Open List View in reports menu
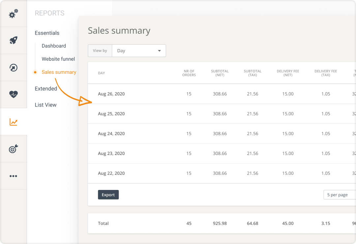The width and height of the screenshot is (356, 244). click(x=46, y=105)
